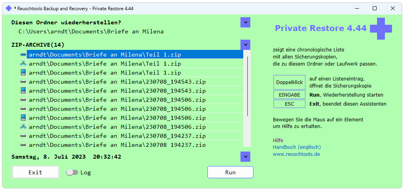This screenshot has width=403, height=192.
Task: Click the gray drive icon beside 230708_194543.zip
Action: click(23, 82)
